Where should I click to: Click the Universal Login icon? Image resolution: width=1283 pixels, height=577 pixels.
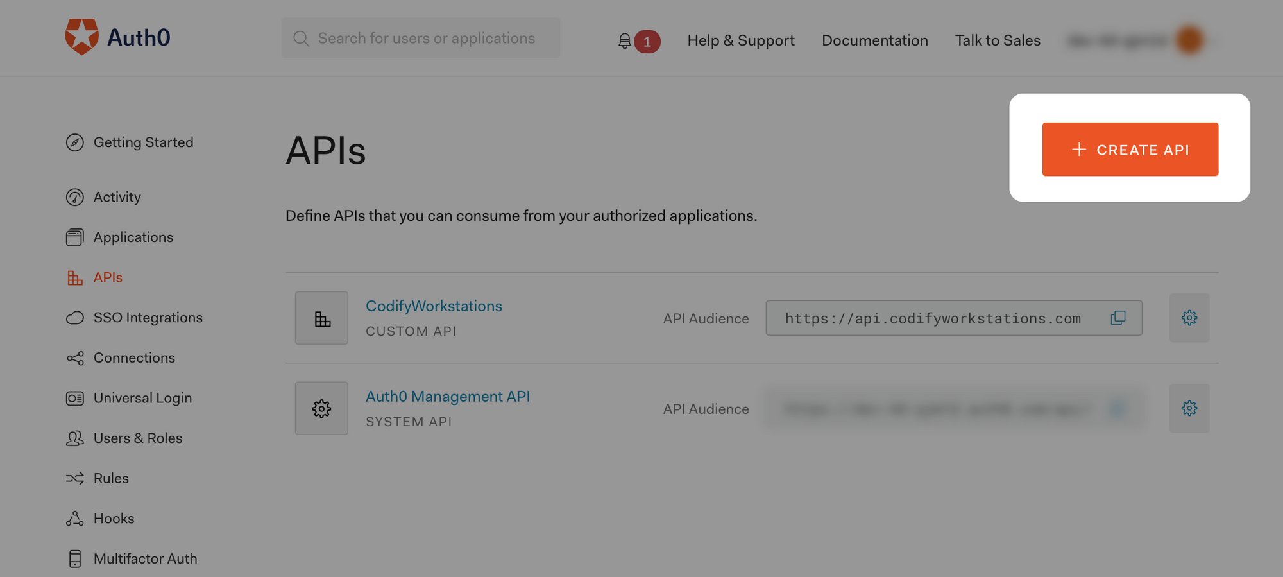point(75,399)
